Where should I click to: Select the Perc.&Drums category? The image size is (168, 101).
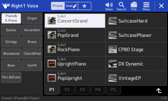pyautogui.click(x=11, y=77)
